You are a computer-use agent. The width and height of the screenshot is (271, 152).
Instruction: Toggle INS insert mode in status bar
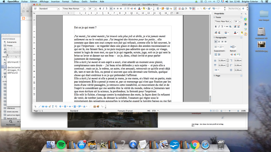[149, 111]
